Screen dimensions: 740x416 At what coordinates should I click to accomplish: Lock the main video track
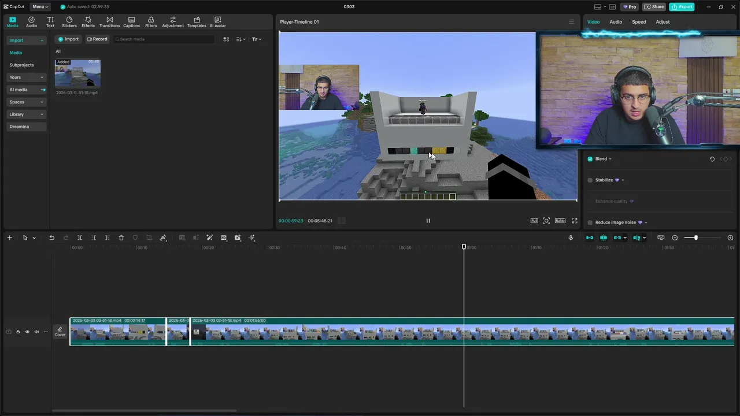pyautogui.click(x=18, y=332)
